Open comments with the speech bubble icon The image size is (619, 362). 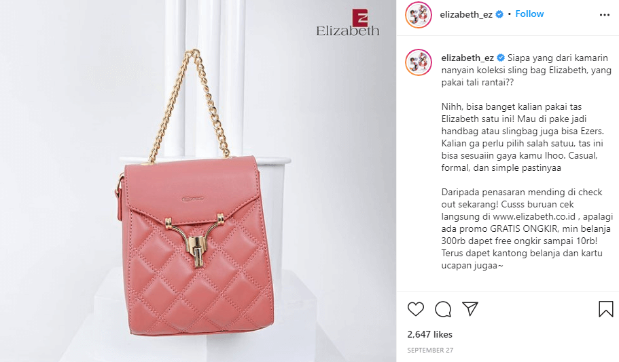(x=443, y=309)
